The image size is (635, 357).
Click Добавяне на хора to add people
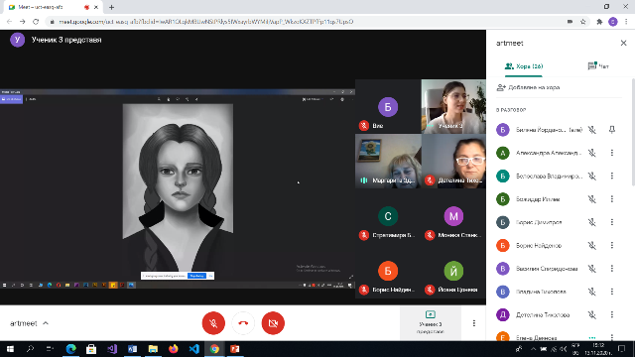tap(529, 87)
